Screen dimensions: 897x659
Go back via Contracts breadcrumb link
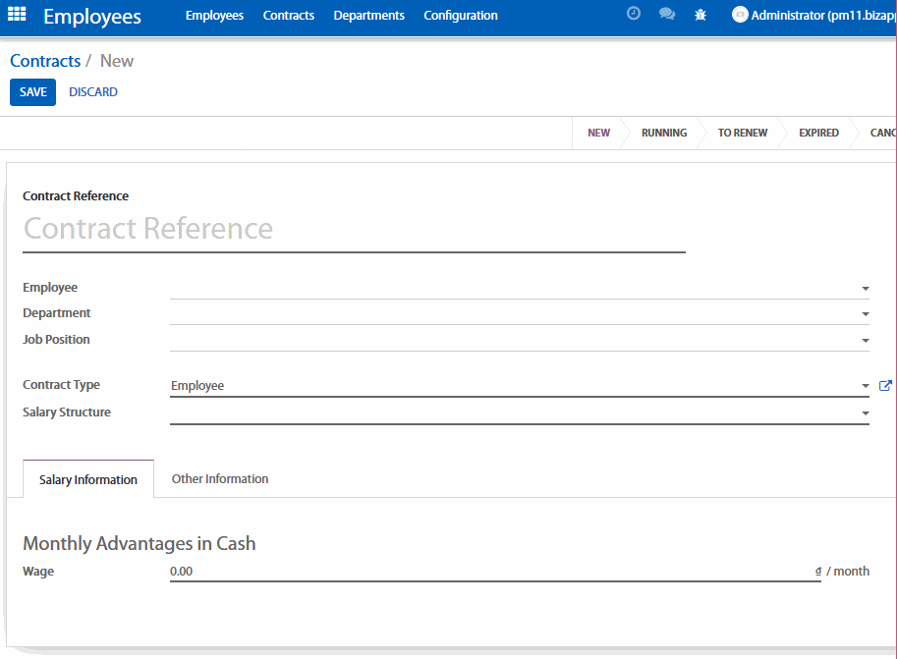point(45,61)
